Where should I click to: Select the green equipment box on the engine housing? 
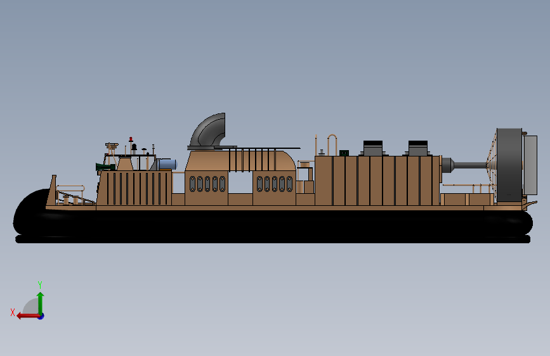[344, 153]
